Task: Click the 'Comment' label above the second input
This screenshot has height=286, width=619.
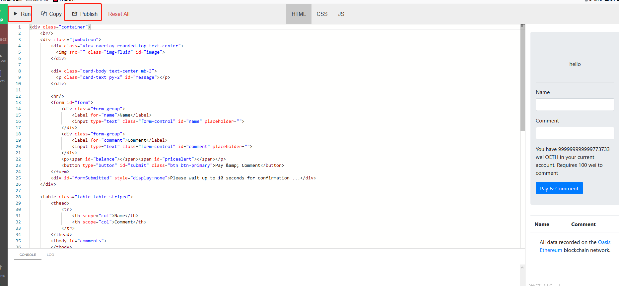Action: click(547, 121)
